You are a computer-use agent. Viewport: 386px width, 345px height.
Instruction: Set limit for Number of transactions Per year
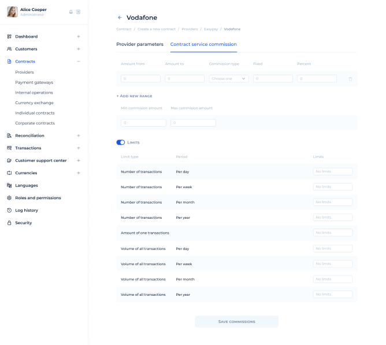pyautogui.click(x=333, y=218)
